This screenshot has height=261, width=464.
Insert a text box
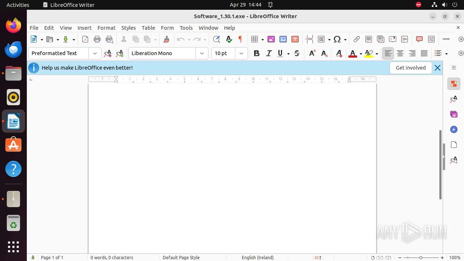click(x=295, y=40)
